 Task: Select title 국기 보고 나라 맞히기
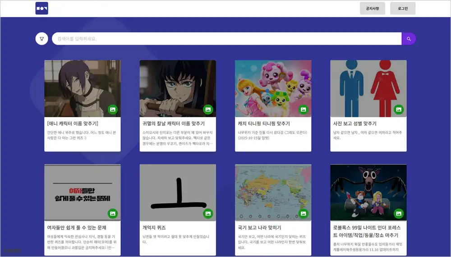pyautogui.click(x=259, y=228)
